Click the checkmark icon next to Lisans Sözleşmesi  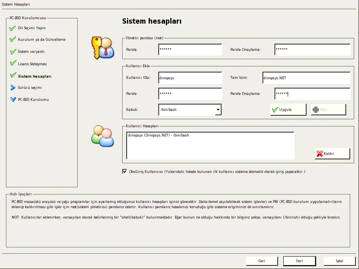tap(13, 63)
